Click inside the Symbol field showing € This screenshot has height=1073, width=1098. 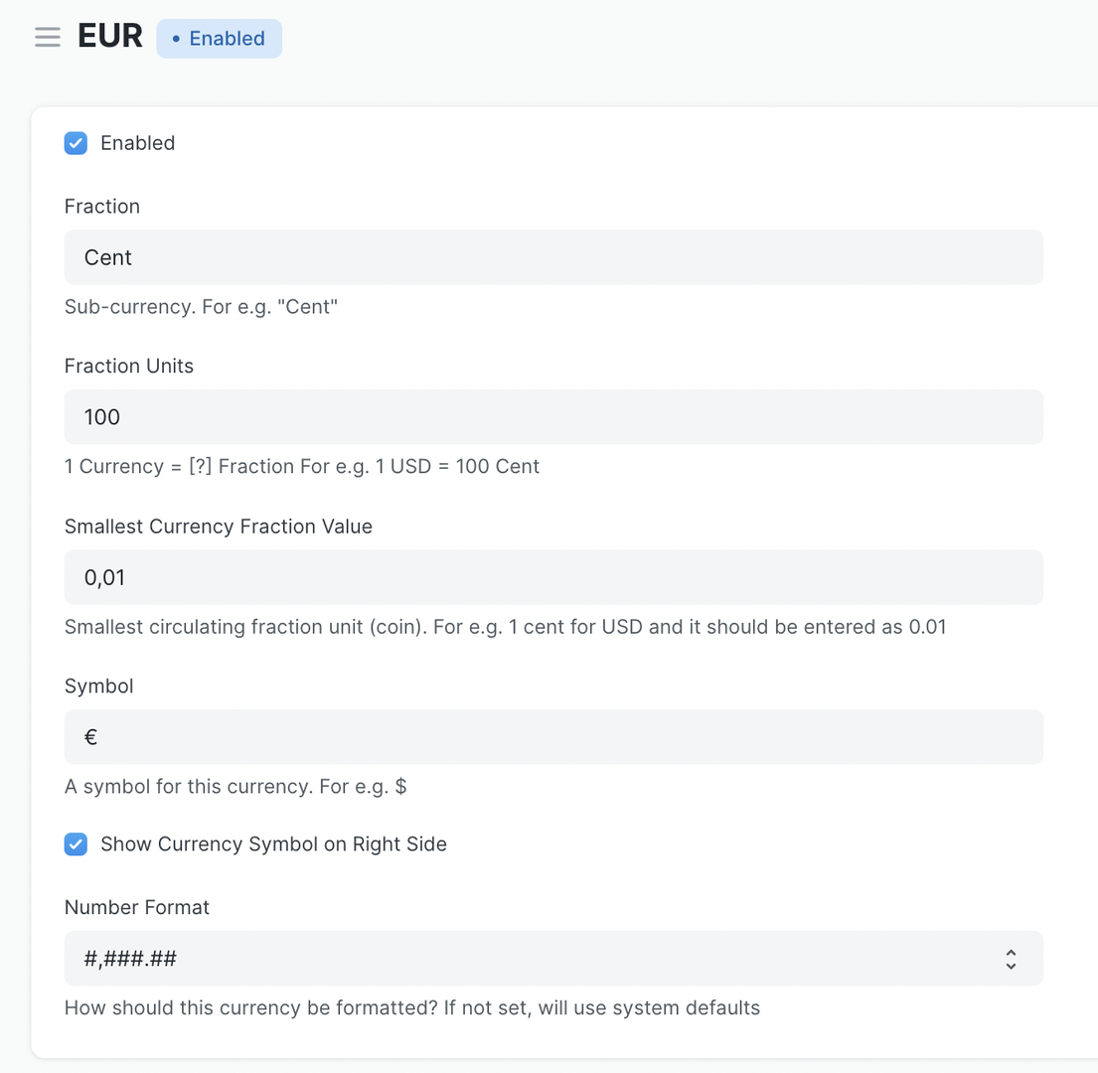point(553,736)
